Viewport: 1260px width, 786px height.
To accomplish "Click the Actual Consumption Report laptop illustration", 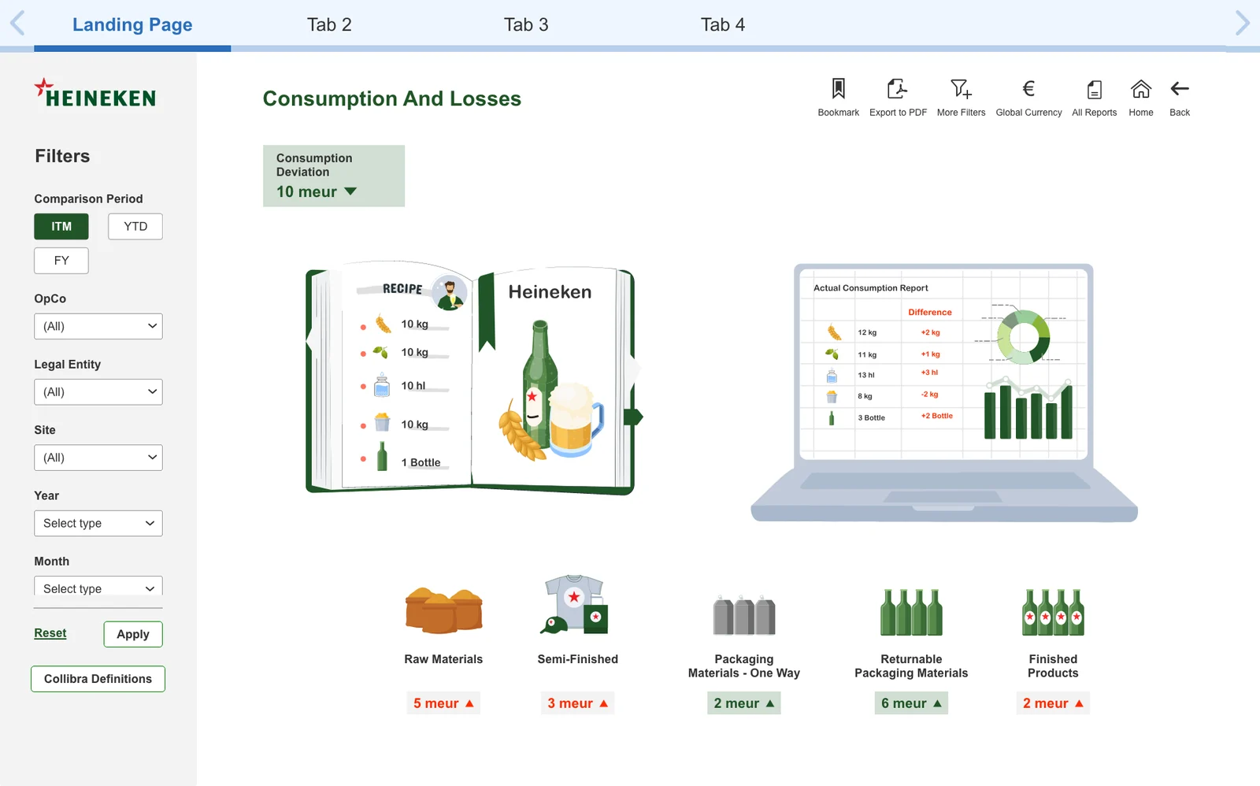I will point(944,392).
